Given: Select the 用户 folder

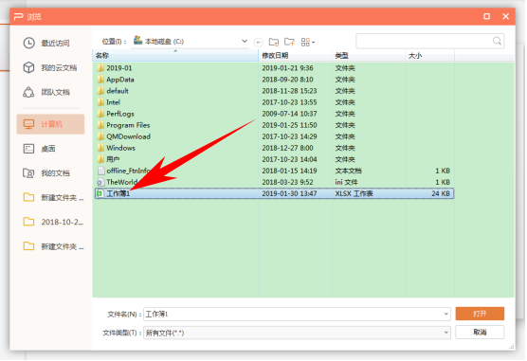Looking at the screenshot, I should [x=108, y=159].
